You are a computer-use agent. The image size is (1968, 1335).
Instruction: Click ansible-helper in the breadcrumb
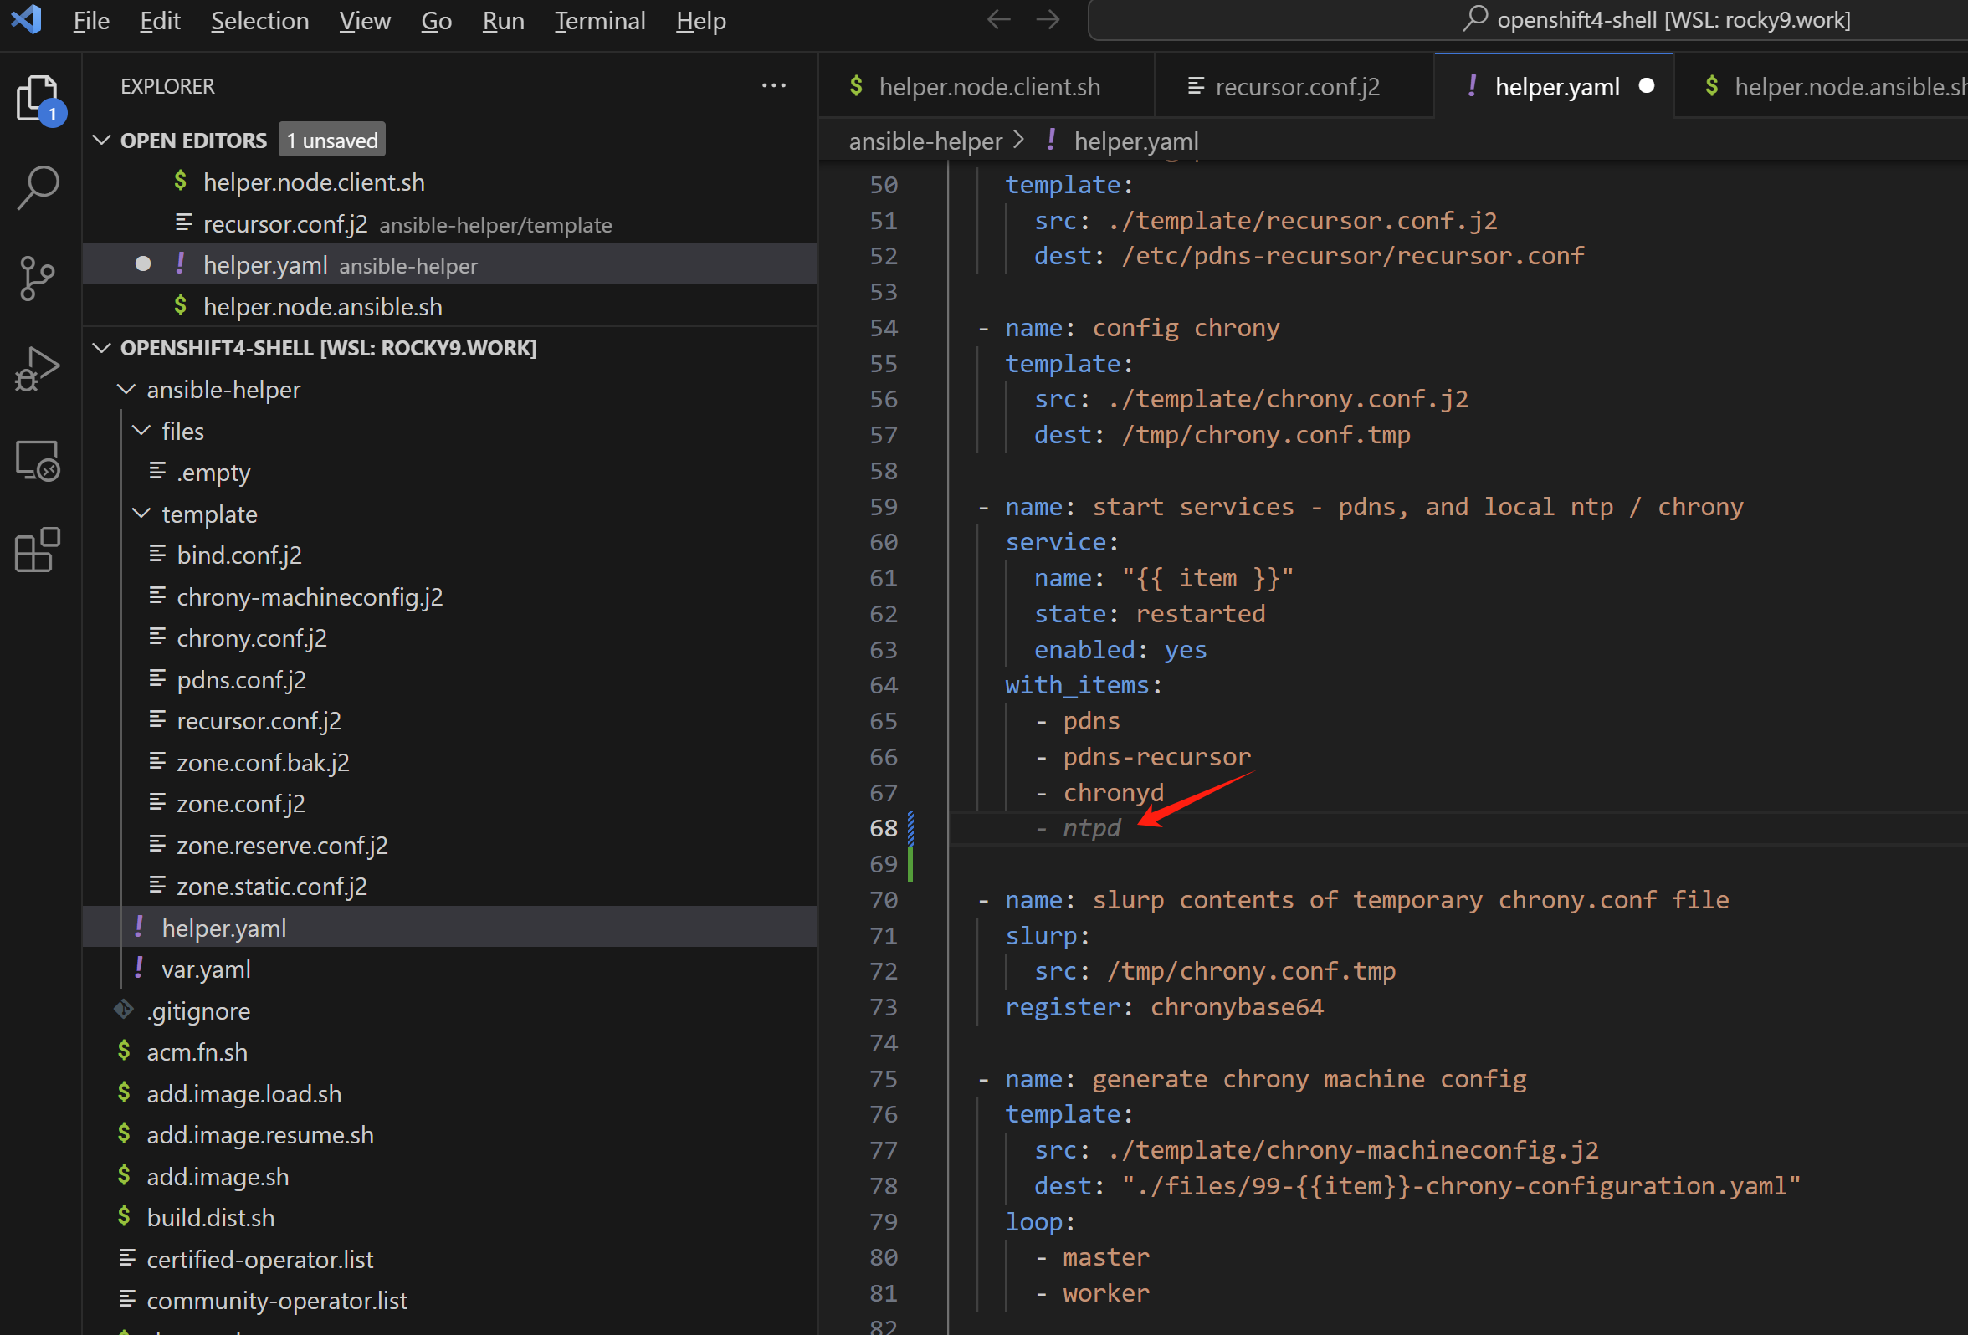click(x=925, y=141)
